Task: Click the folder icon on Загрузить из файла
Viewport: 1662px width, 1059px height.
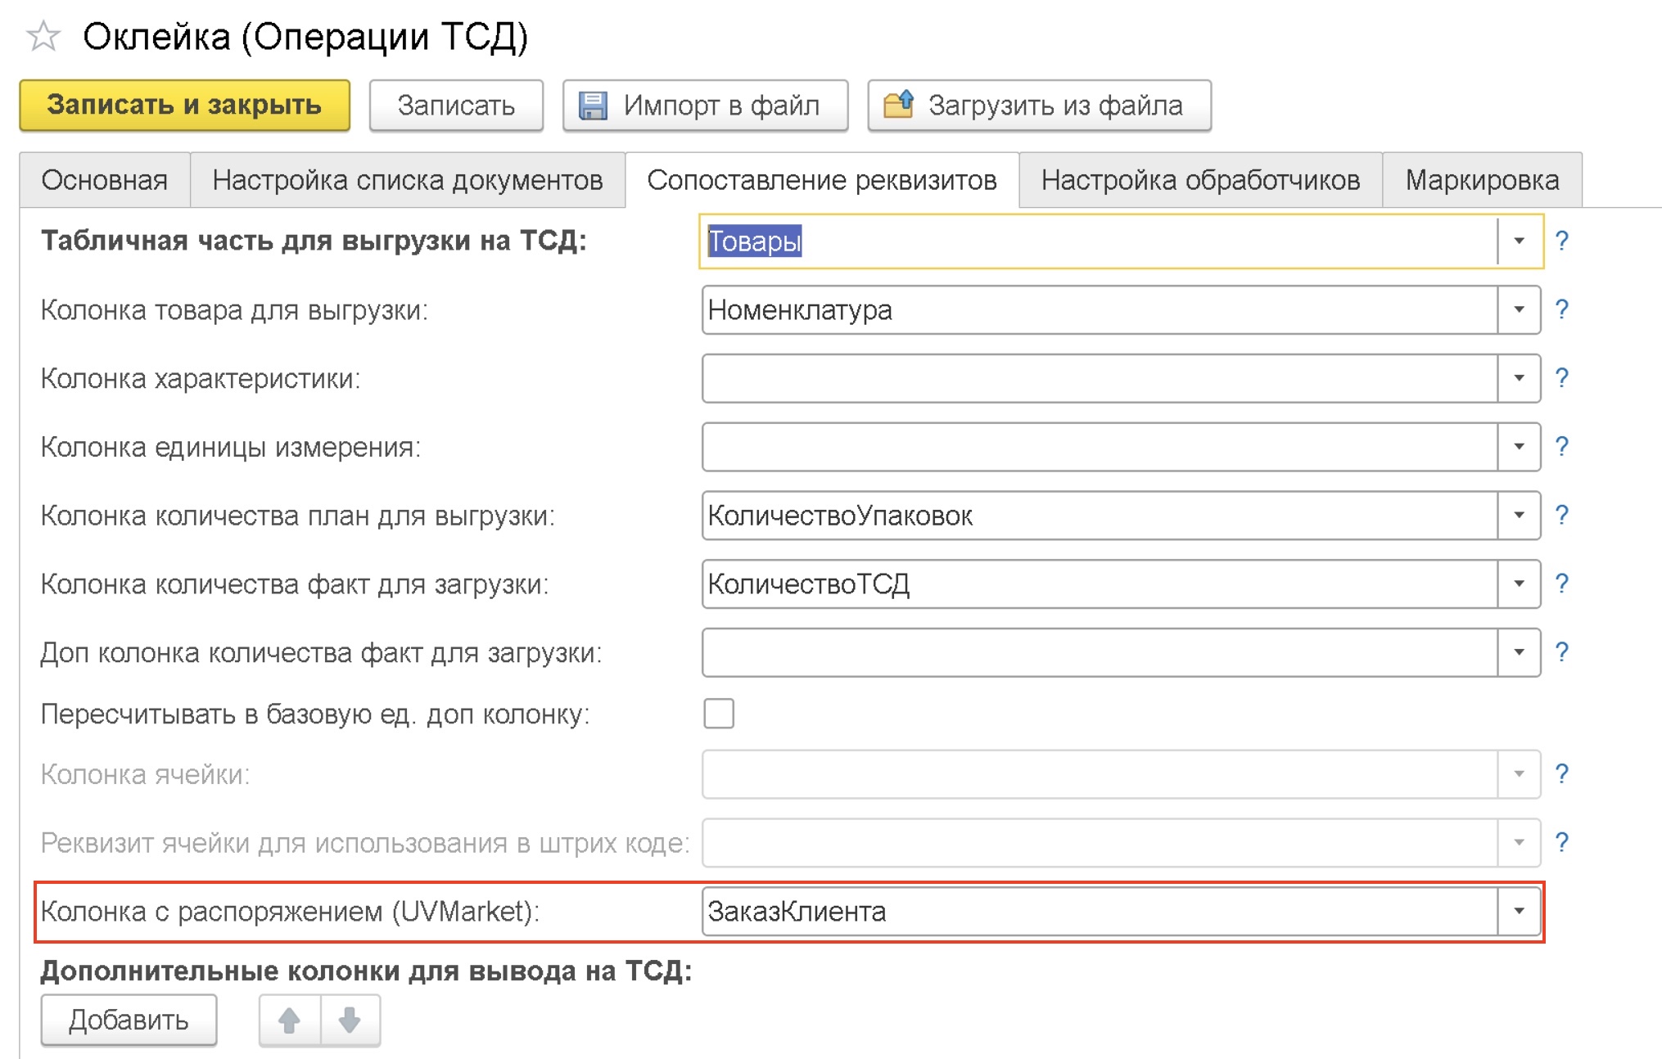Action: 898,105
